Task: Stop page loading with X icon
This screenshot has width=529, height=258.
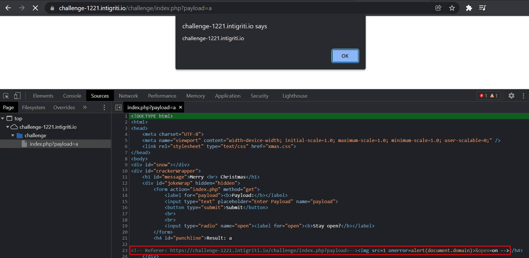Action: [35, 8]
